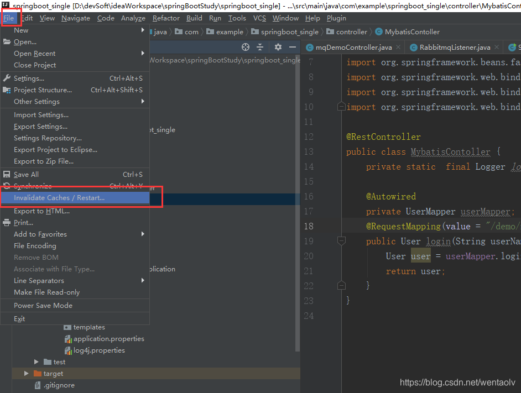Open the Build menu

(x=194, y=18)
